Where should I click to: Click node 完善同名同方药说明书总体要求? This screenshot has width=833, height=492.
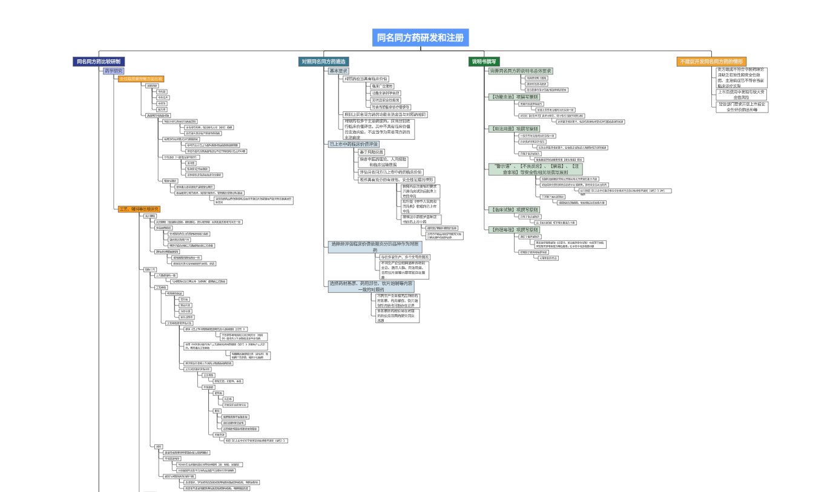pyautogui.click(x=521, y=71)
